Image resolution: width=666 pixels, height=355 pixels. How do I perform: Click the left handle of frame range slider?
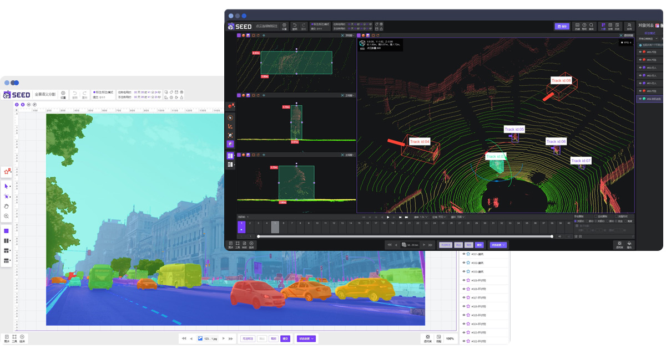[x=258, y=236]
